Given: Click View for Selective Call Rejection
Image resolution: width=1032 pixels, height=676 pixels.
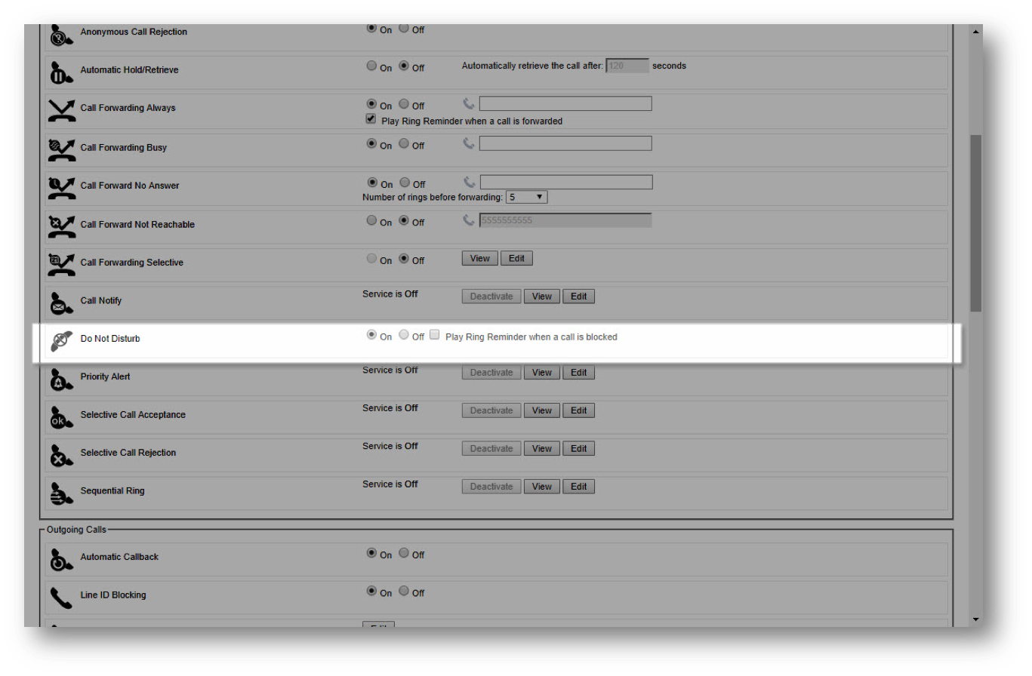Looking at the screenshot, I should point(542,449).
